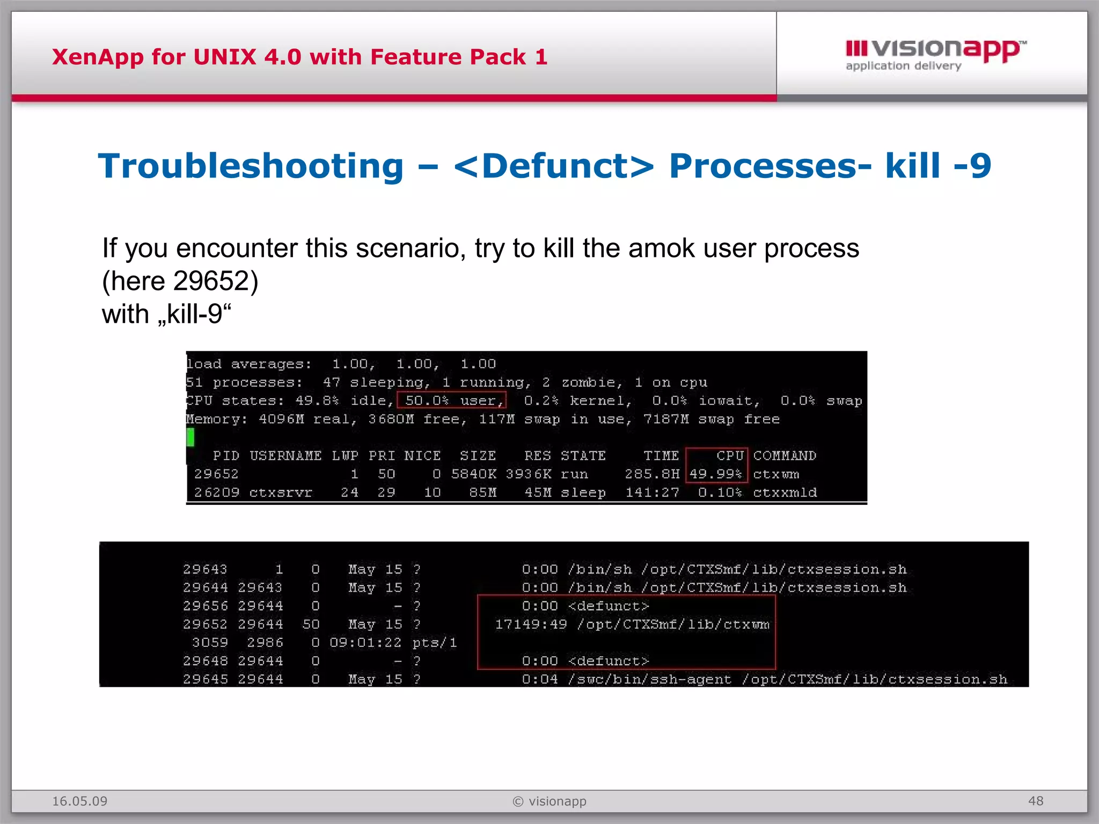Click the text 'with „kill-9“'
The height and width of the screenshot is (824, 1099).
[166, 314]
